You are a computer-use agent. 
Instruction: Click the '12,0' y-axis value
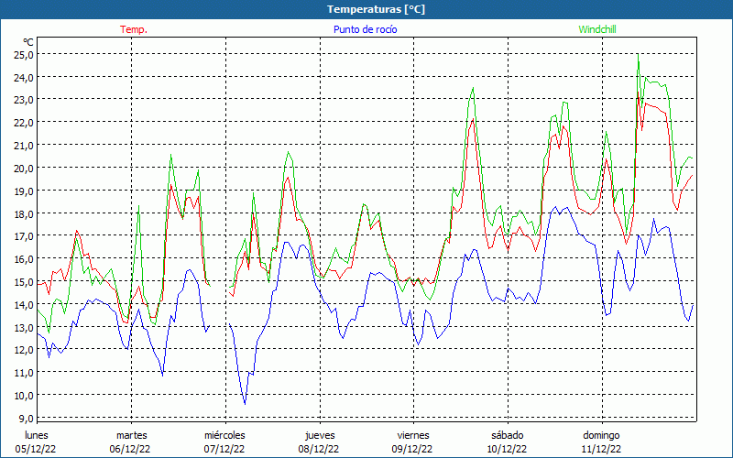pos(24,350)
